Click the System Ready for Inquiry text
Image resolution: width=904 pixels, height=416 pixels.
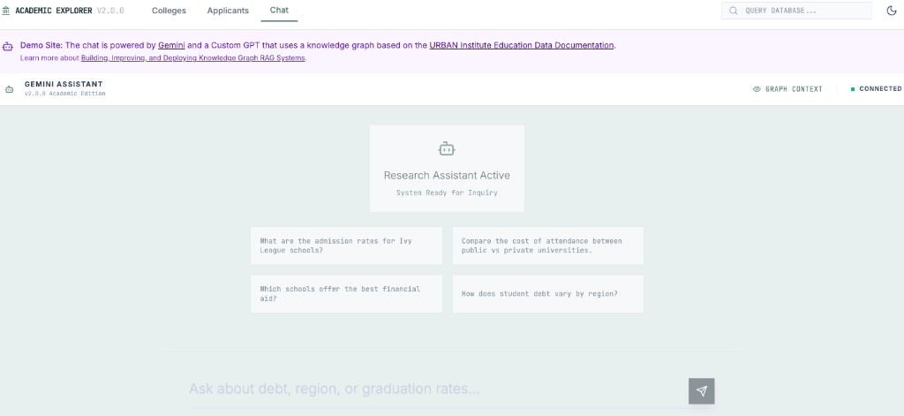(447, 193)
